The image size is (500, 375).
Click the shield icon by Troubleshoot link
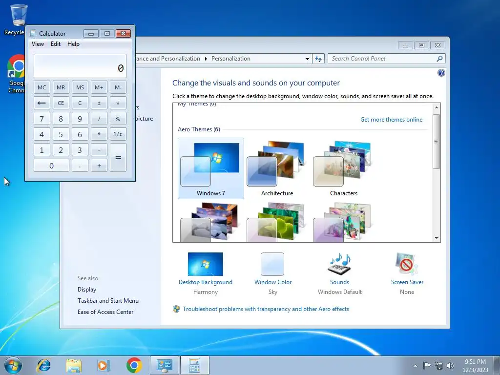176,309
